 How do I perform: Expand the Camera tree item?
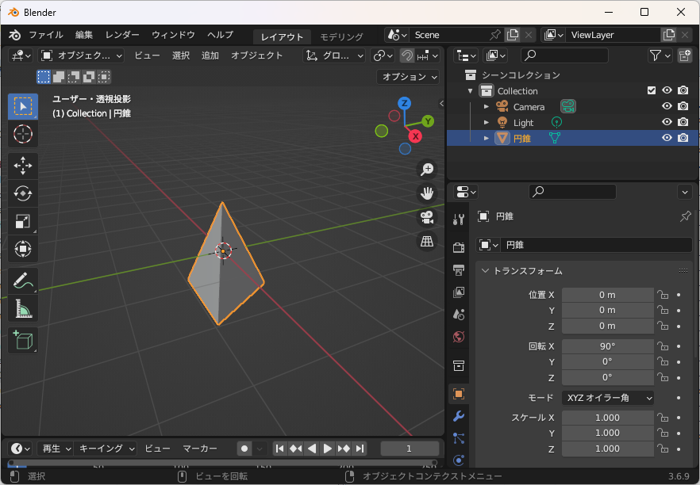pyautogui.click(x=487, y=106)
